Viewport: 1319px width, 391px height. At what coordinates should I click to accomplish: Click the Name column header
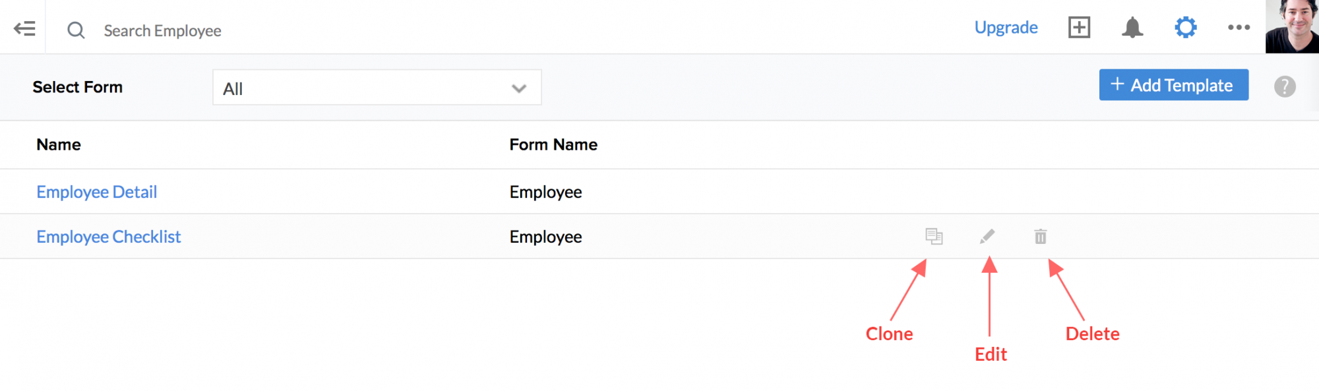coord(59,145)
